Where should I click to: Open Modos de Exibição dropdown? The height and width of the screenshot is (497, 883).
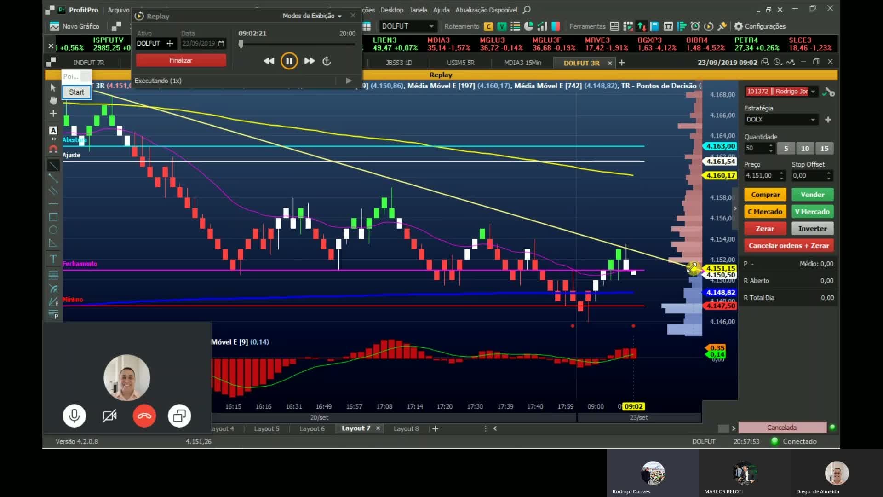tap(312, 16)
